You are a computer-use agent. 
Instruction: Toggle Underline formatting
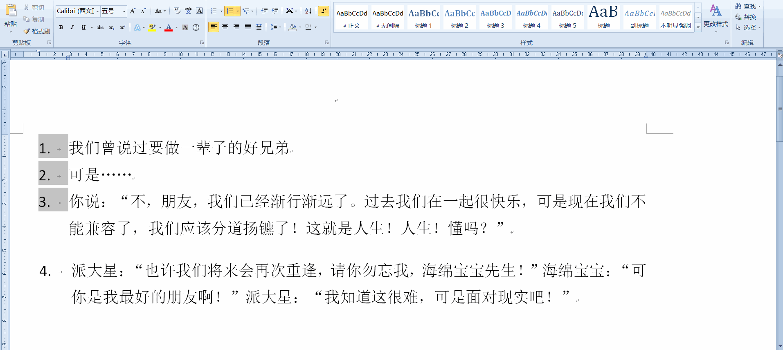[83, 27]
